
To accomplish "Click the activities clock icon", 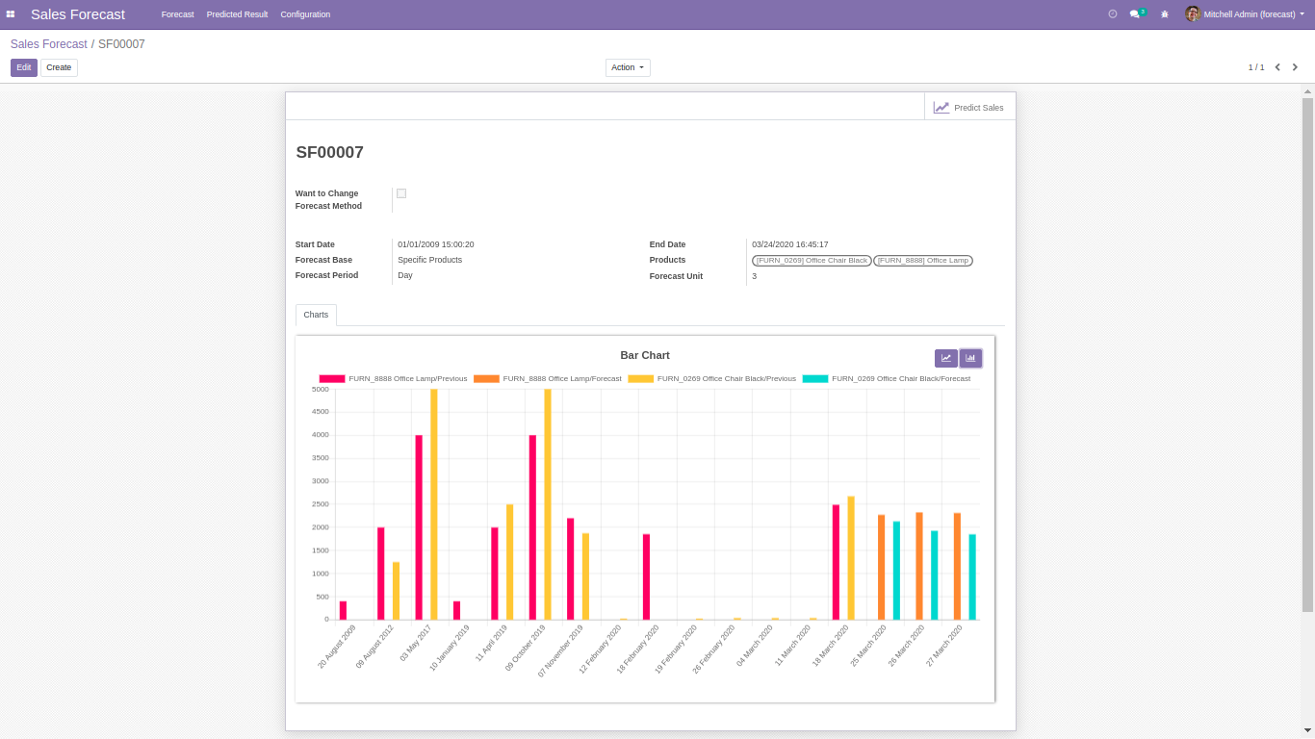I will pos(1113,14).
